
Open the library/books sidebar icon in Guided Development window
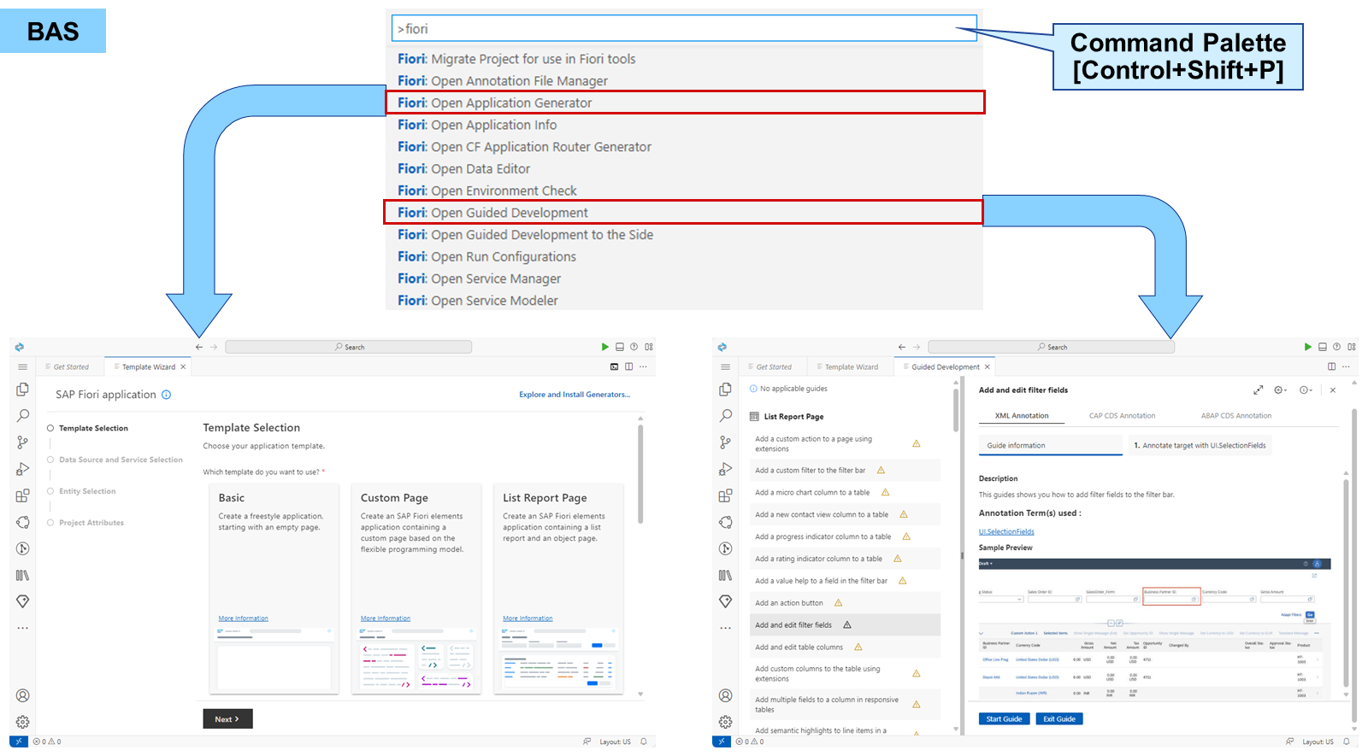click(x=726, y=575)
